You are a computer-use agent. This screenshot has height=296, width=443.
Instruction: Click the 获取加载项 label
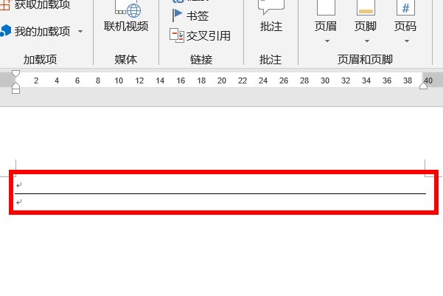coord(42,4)
